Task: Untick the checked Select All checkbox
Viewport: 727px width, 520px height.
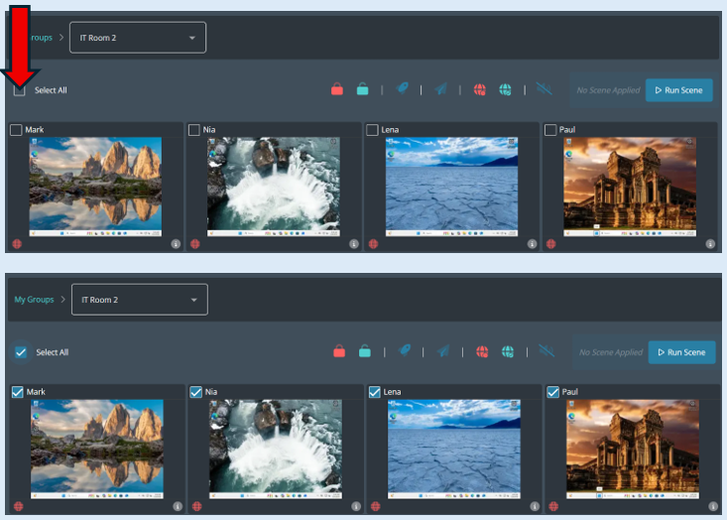Action: coord(21,352)
